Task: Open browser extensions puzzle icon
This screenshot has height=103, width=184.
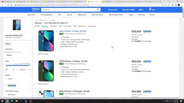Action: [172, 5]
